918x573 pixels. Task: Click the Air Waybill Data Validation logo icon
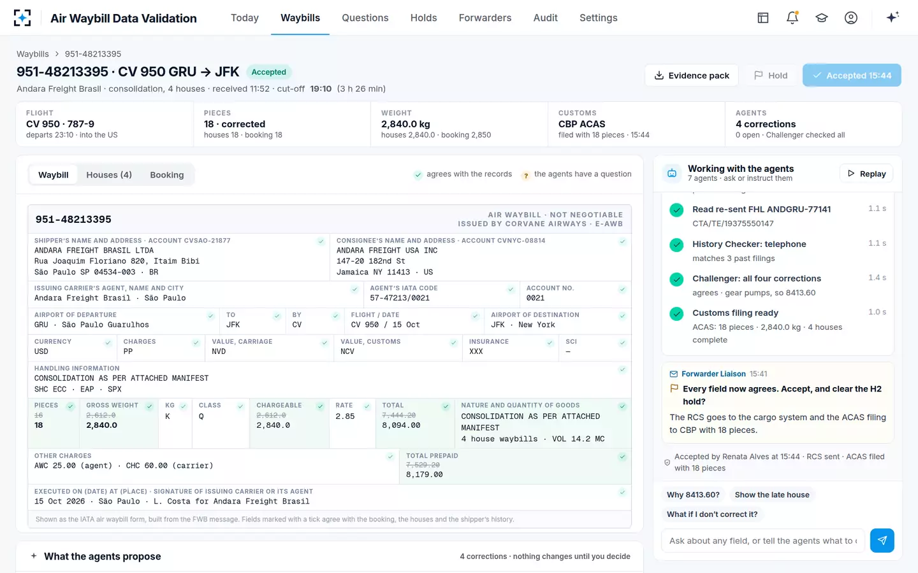tap(22, 18)
